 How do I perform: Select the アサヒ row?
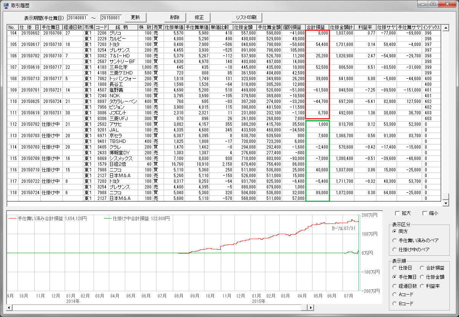click(x=225, y=124)
